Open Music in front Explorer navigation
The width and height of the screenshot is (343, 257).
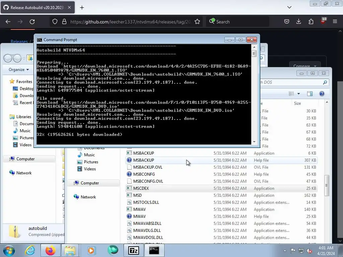(x=89, y=155)
